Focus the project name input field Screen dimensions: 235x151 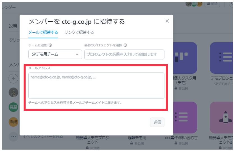pyautogui.click(x=124, y=55)
